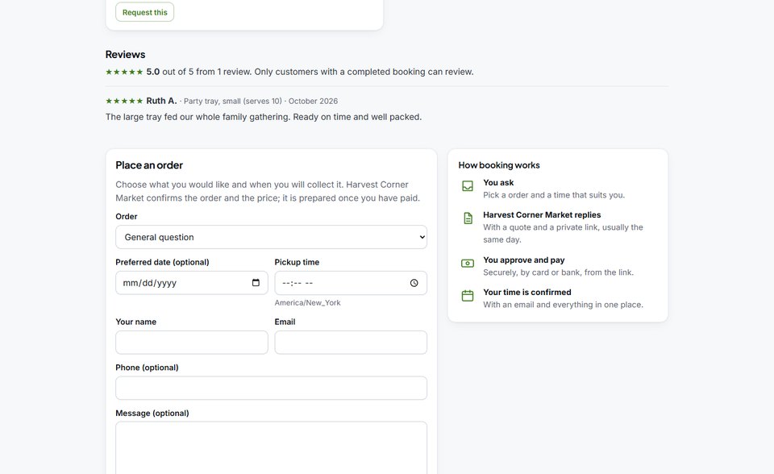This screenshot has width=774, height=474.
Task: Focus the Your name text field
Action: tap(192, 342)
